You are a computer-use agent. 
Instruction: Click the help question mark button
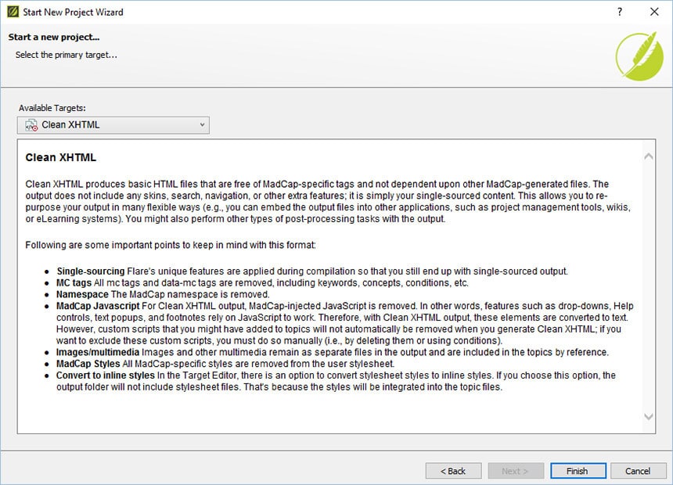coord(619,12)
